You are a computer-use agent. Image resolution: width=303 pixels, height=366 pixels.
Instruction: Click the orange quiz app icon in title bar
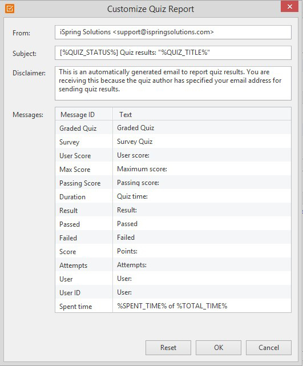tap(10, 9)
